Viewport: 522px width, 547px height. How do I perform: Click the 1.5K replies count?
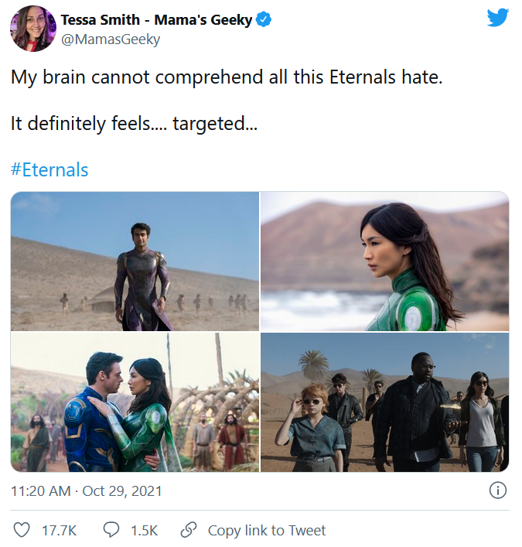pyautogui.click(x=144, y=531)
